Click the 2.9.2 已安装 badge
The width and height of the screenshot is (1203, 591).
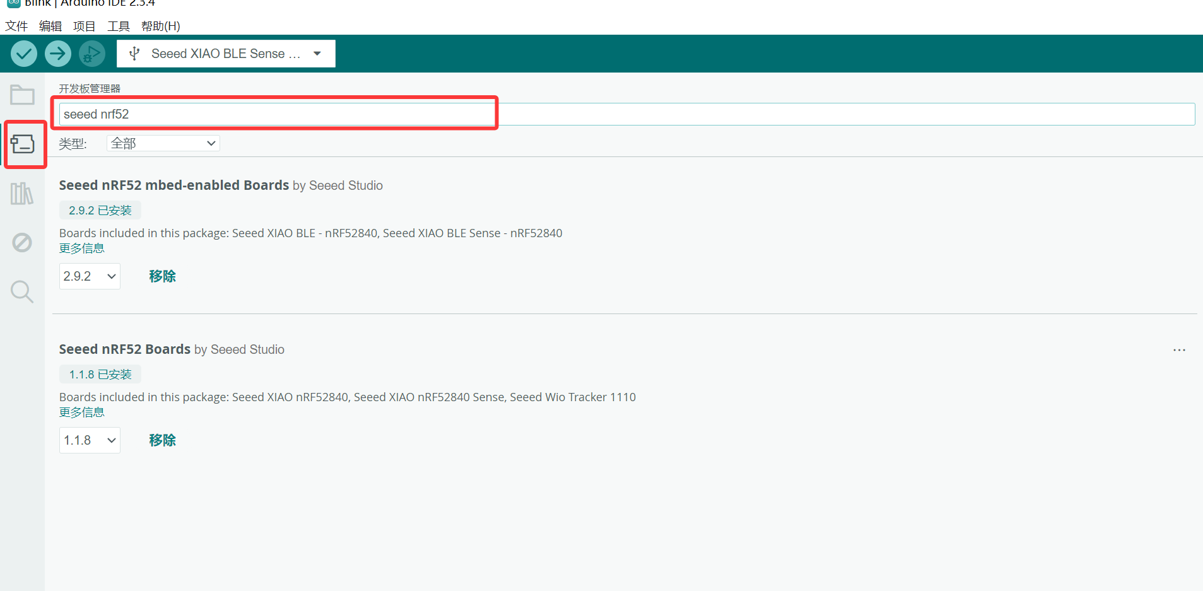pos(100,211)
